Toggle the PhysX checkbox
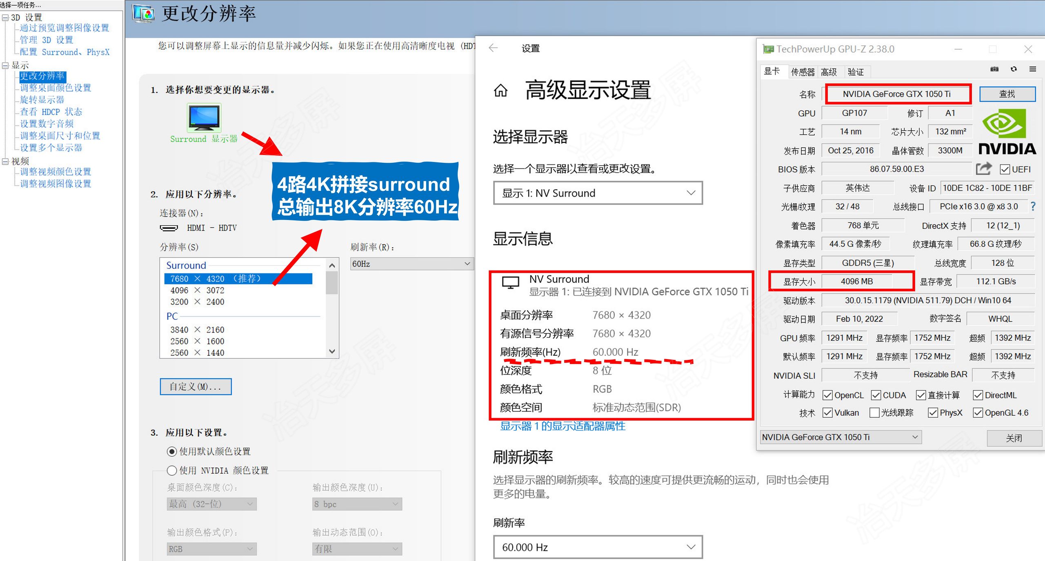The width and height of the screenshot is (1045, 561). coord(933,412)
